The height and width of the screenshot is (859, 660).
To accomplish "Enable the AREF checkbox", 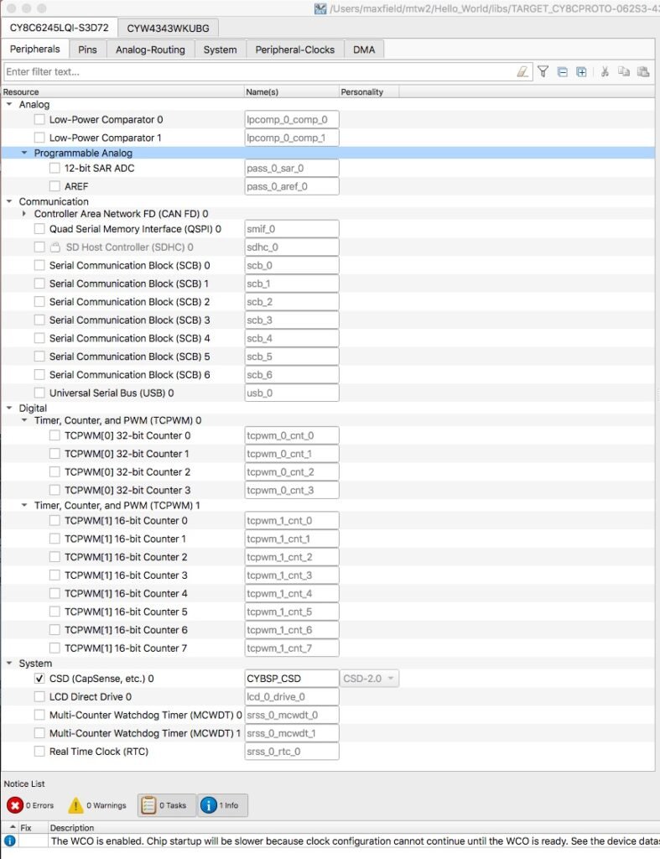I will 55,186.
